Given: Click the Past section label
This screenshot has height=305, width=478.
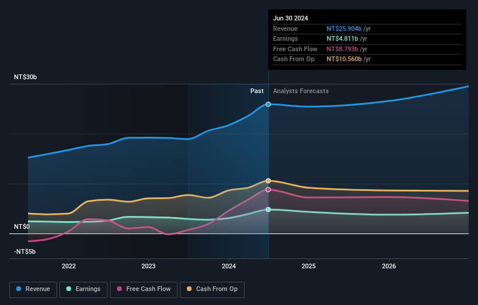Looking at the screenshot, I should [x=257, y=91].
